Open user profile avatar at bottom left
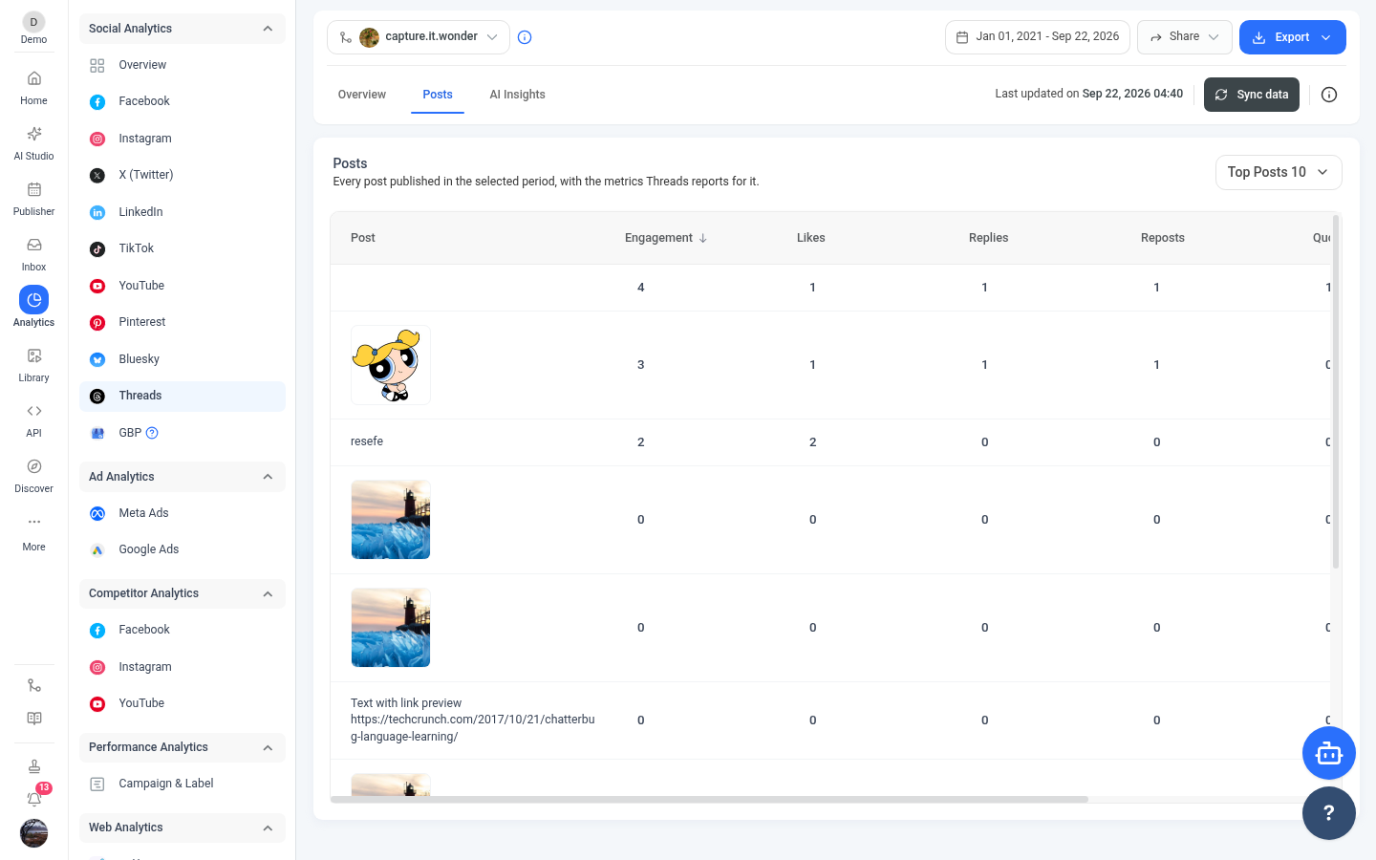The height and width of the screenshot is (860, 1376). tap(33, 833)
